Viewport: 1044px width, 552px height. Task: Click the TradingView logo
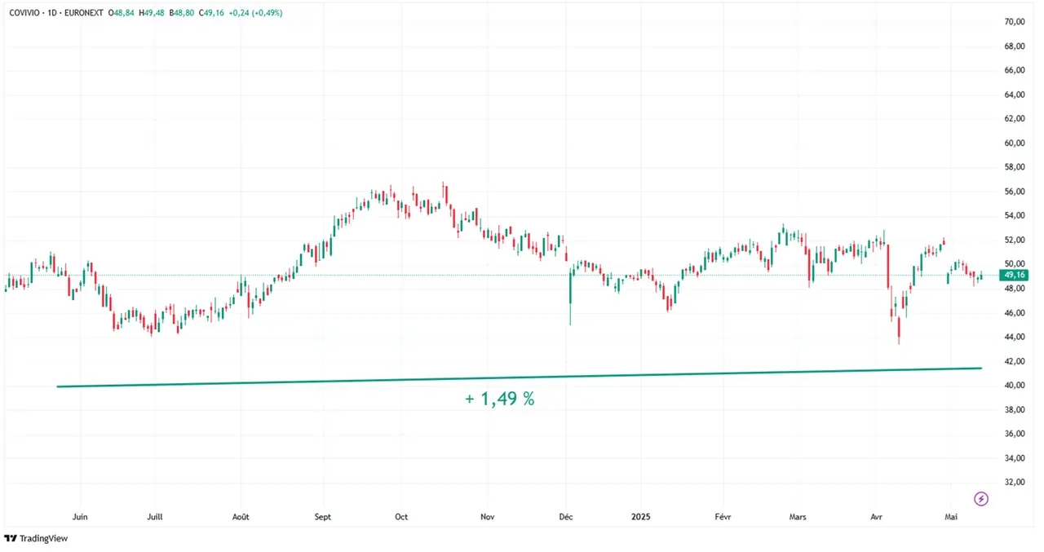(x=36, y=538)
